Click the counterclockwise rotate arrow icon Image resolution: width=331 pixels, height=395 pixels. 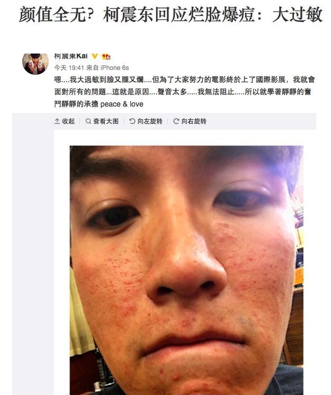(132, 121)
